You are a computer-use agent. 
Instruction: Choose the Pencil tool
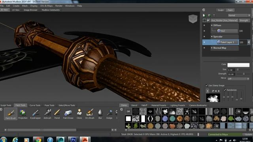tap(57, 114)
